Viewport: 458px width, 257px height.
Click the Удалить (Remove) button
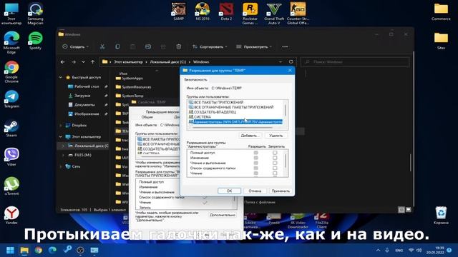click(x=276, y=136)
